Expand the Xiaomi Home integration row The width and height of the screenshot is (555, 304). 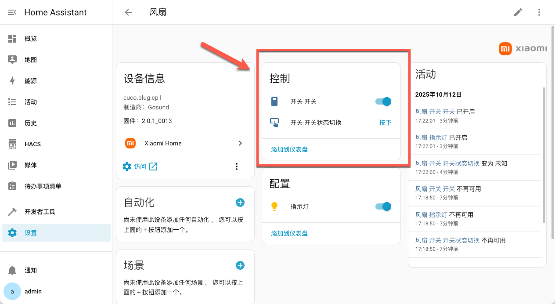240,143
